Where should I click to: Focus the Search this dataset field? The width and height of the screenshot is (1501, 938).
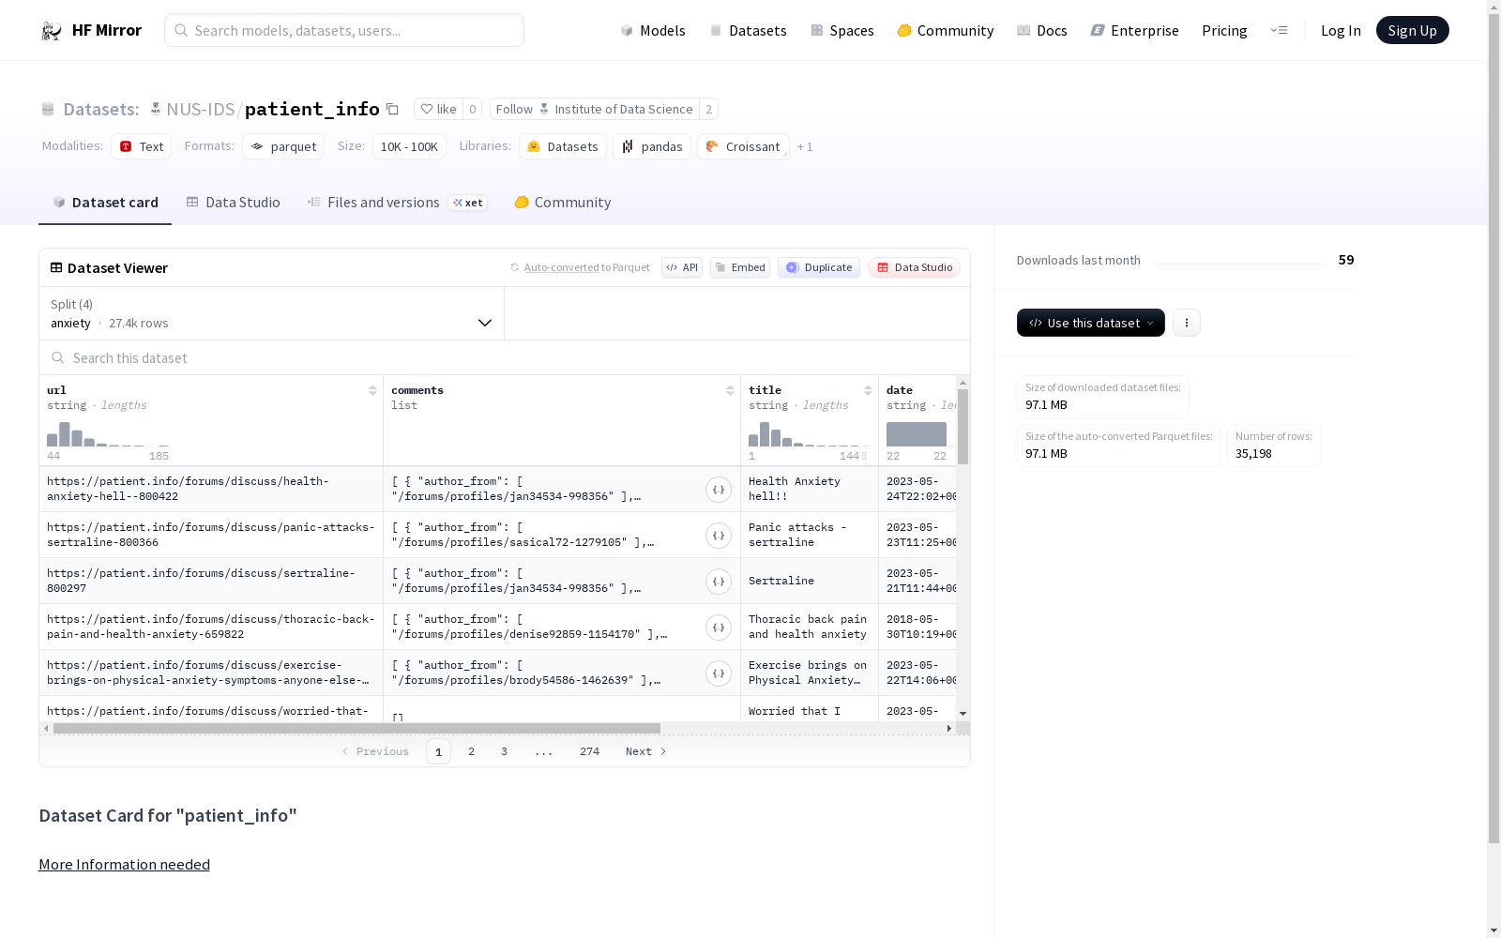pyautogui.click(x=505, y=358)
